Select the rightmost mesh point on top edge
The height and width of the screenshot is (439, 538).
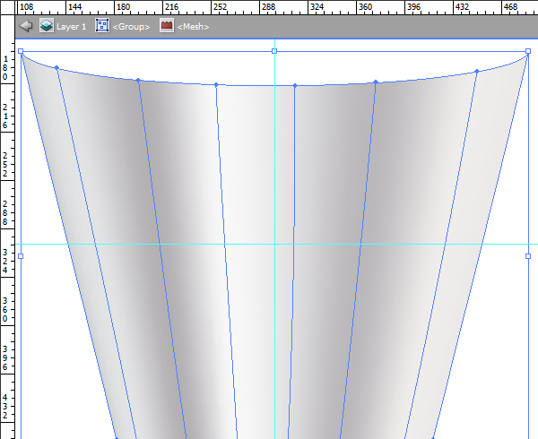[x=477, y=72]
